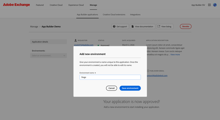Open the app switcher grid icon
This screenshot has height=120, width=220.
point(209,5)
